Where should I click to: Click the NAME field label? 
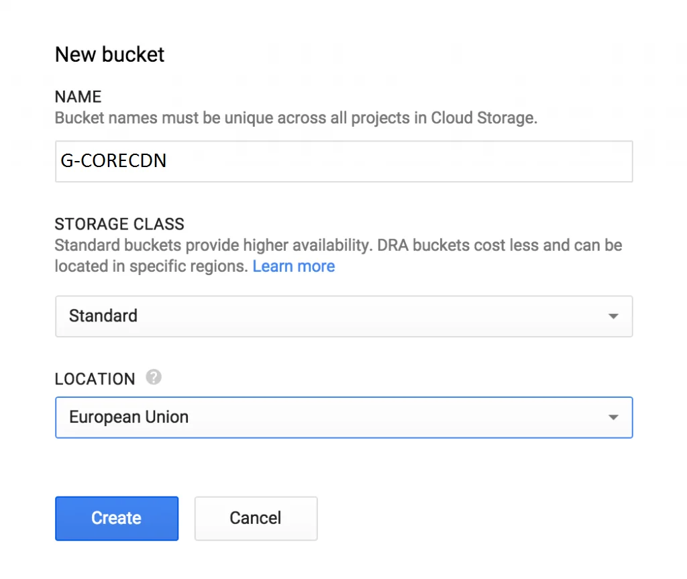[78, 97]
